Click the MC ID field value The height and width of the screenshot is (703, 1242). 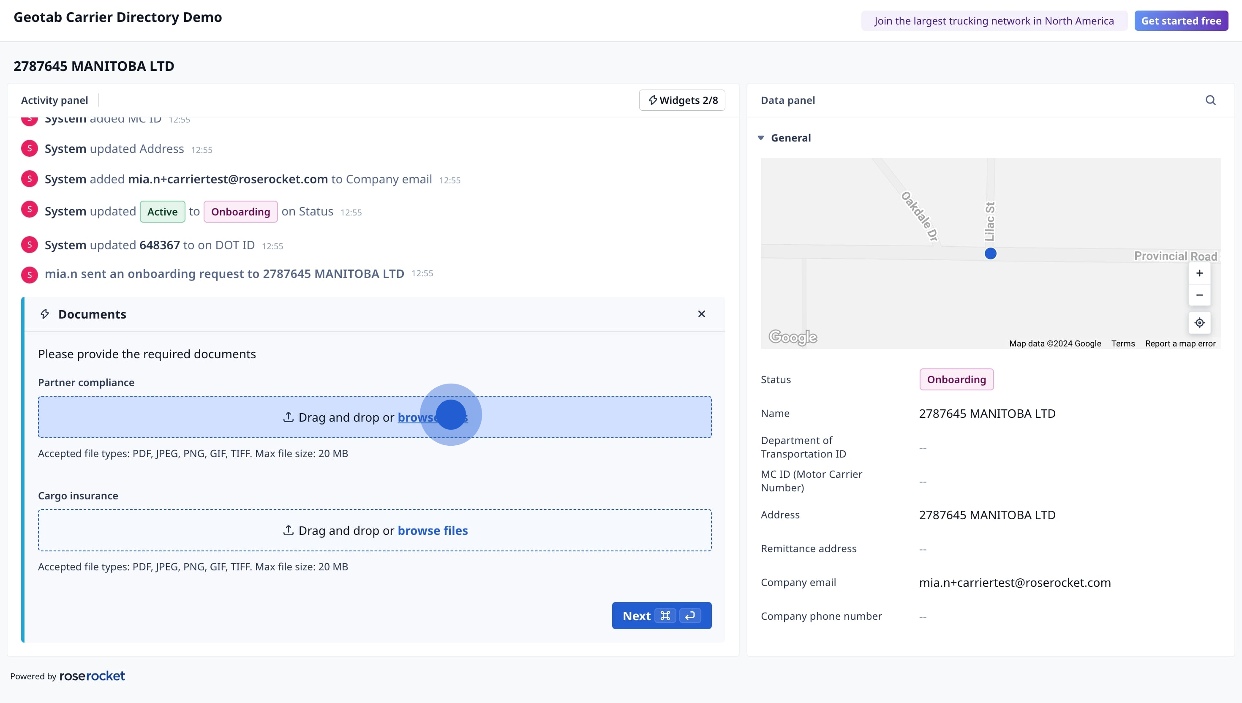(x=923, y=481)
